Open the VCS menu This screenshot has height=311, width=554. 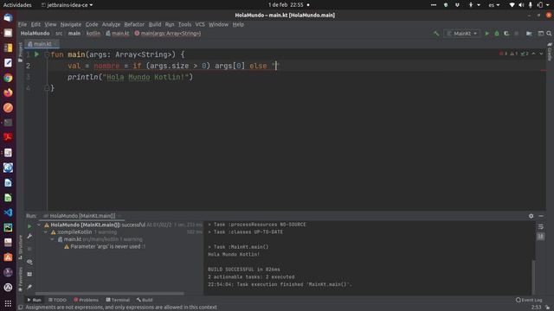200,24
